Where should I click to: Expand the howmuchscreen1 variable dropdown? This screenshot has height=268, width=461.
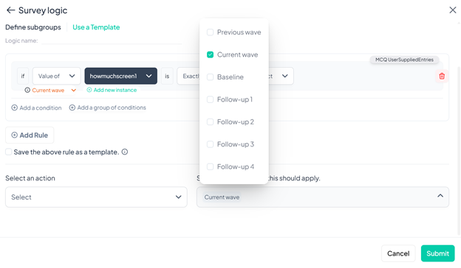tap(121, 76)
